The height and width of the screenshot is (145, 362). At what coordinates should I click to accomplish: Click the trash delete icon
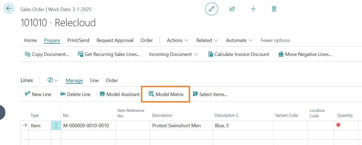[274, 9]
